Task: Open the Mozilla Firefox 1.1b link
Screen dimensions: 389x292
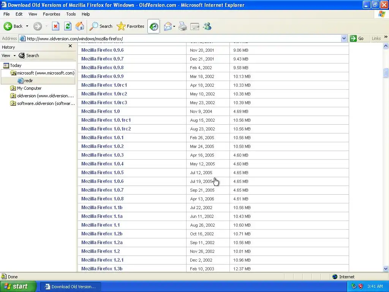Action: pyautogui.click(x=102, y=207)
